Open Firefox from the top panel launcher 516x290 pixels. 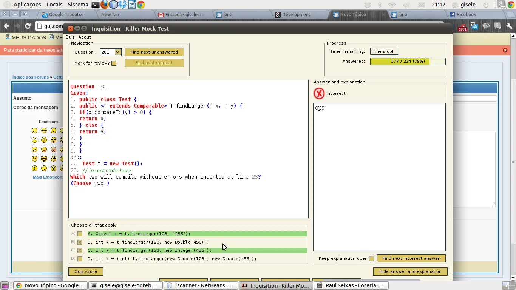click(105, 5)
